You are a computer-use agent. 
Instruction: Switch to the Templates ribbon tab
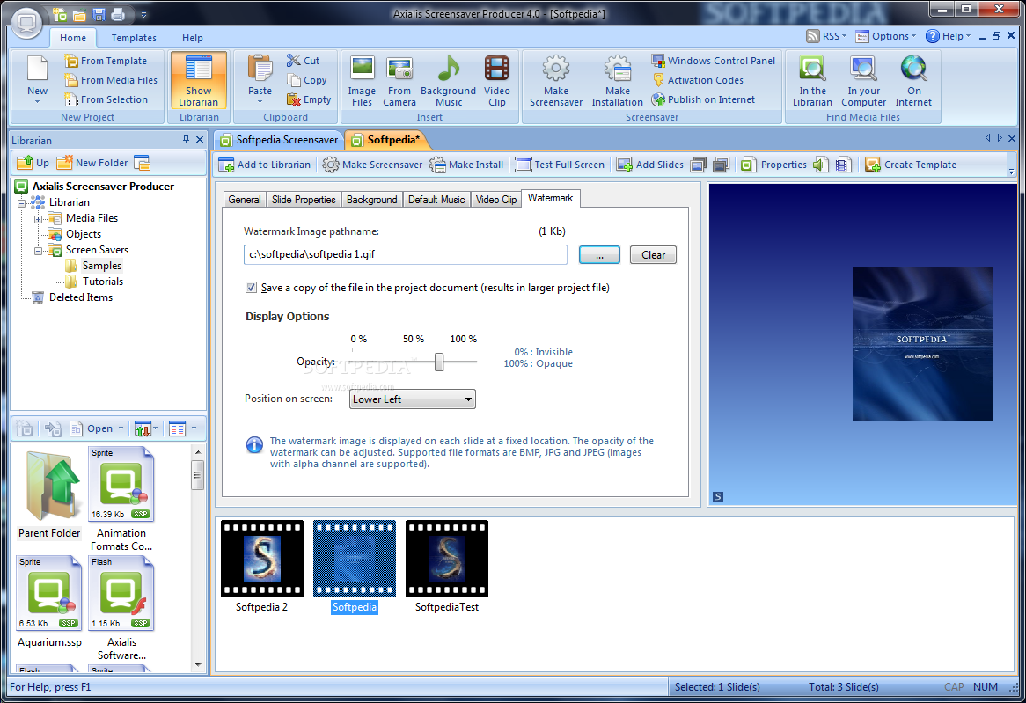pos(134,38)
